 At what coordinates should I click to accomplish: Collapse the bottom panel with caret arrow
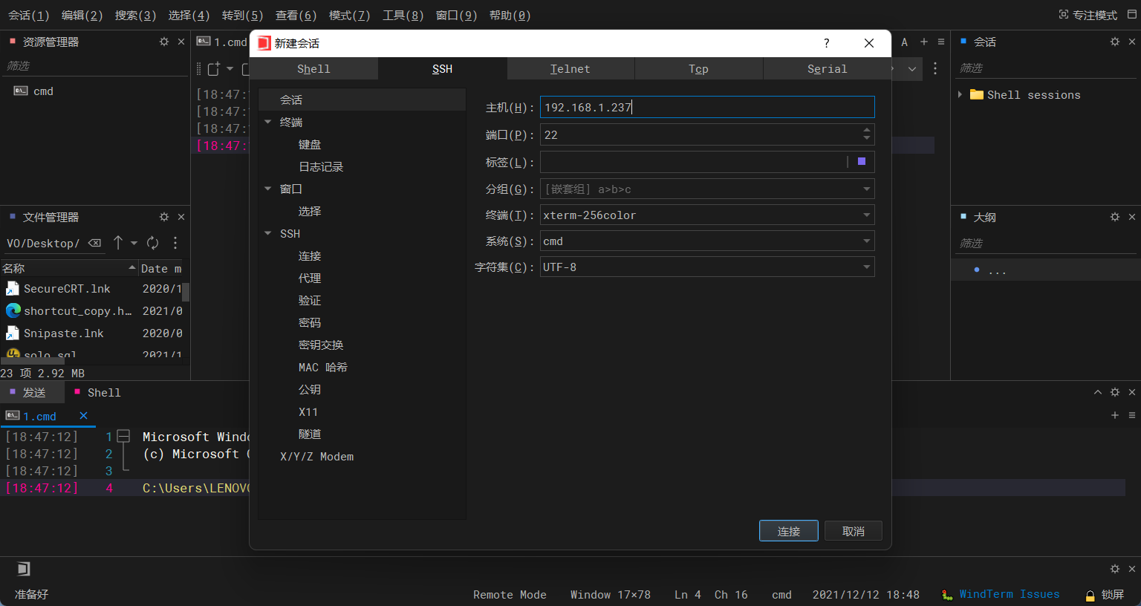point(1098,392)
